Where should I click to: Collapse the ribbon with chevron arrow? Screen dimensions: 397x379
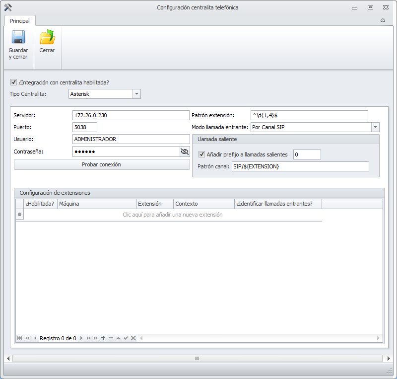pos(383,20)
